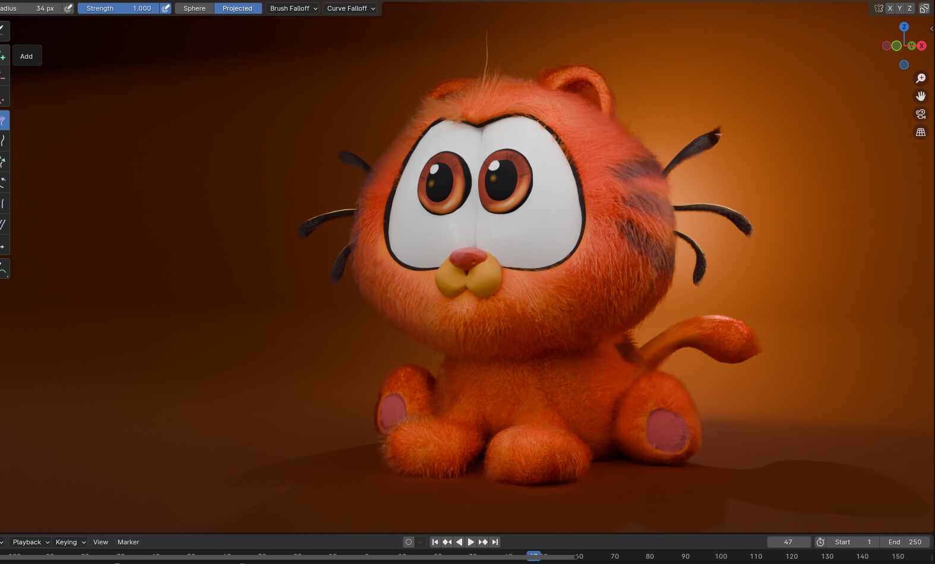Switch perspective/orthographic with grid icon
Image resolution: width=935 pixels, height=564 pixels.
921,132
